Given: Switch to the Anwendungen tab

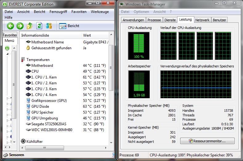Looking at the screenshot, I should 133,20.
